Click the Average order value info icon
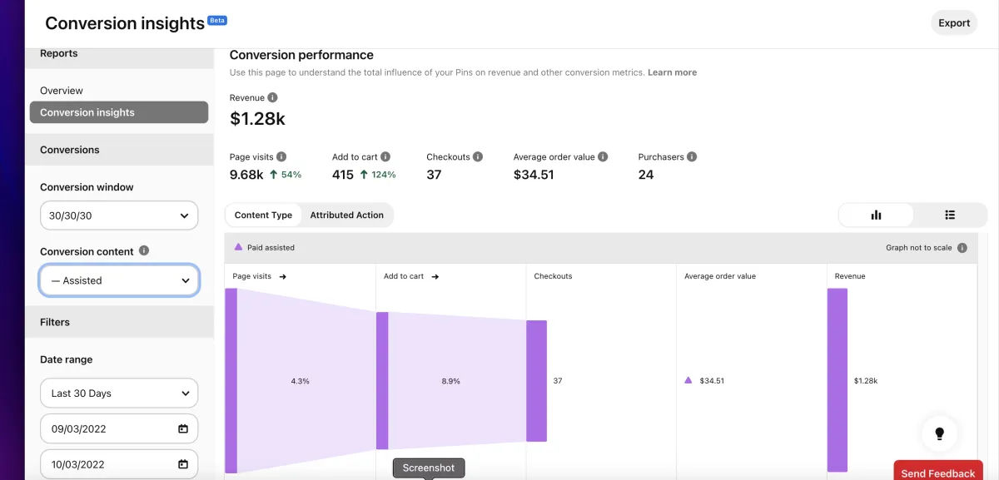Screen dimensions: 999x480 pyautogui.click(x=603, y=156)
